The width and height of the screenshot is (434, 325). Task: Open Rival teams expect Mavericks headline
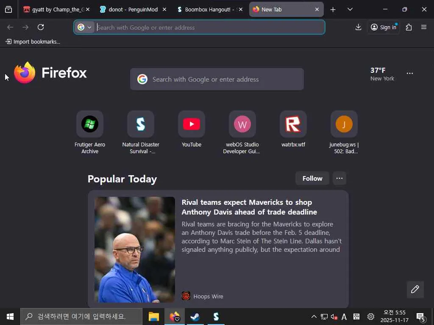click(x=249, y=207)
